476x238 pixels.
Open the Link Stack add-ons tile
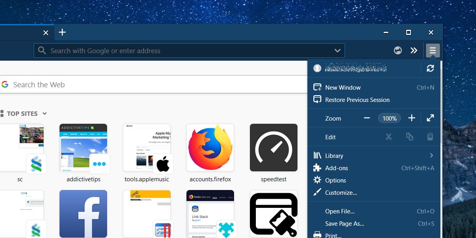210,214
